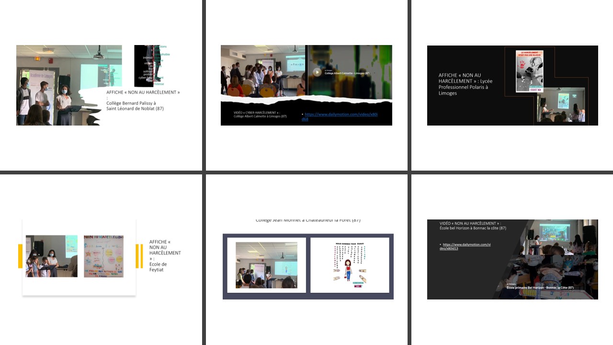Viewport: 613px width, 345px height.
Task: Click video title "Collège Albert Calmette - Limoges (87)"
Action: coord(347,73)
